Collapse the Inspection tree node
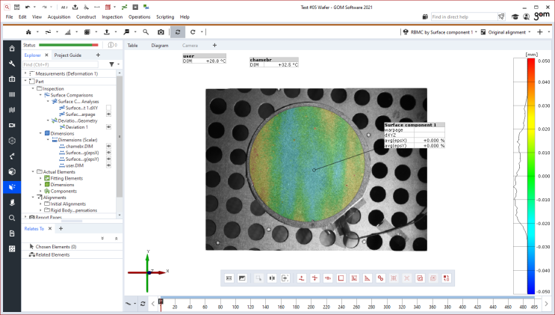This screenshot has height=315, width=555. pyautogui.click(x=33, y=89)
